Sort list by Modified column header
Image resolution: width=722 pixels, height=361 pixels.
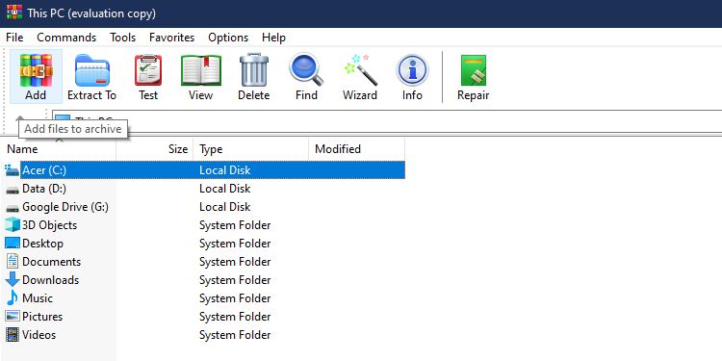click(x=357, y=149)
